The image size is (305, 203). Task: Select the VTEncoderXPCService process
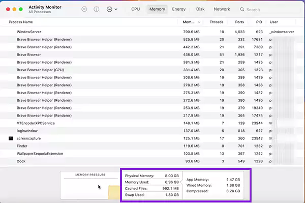152,123
